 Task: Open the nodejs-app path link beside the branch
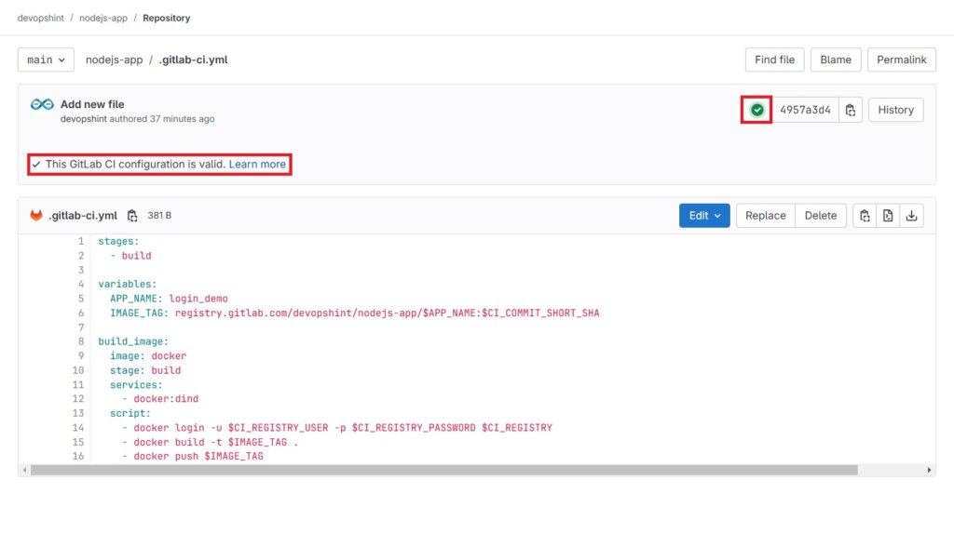[115, 60]
